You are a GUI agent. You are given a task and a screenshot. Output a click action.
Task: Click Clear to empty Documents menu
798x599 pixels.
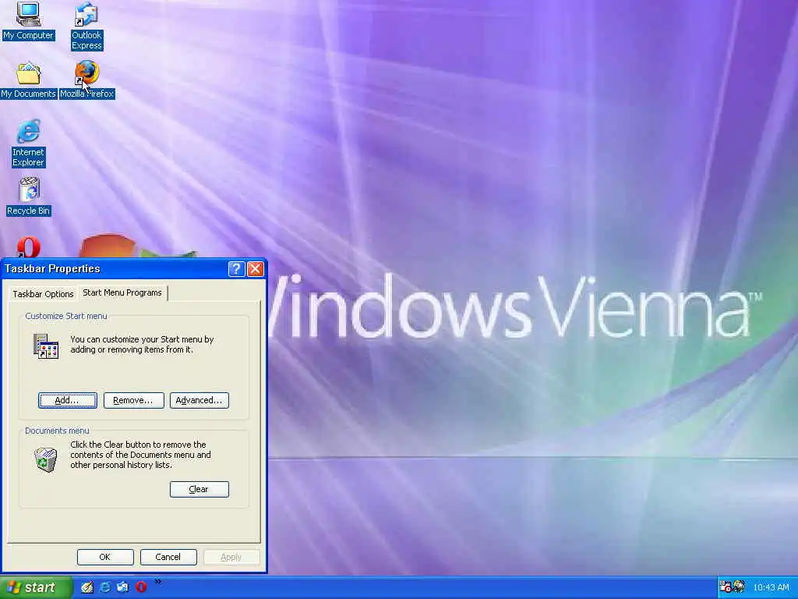199,489
